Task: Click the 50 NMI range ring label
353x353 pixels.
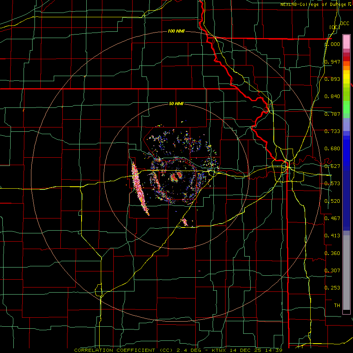Action: [176, 104]
